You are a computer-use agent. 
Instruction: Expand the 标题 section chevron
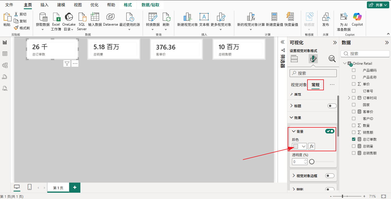[x=292, y=106]
